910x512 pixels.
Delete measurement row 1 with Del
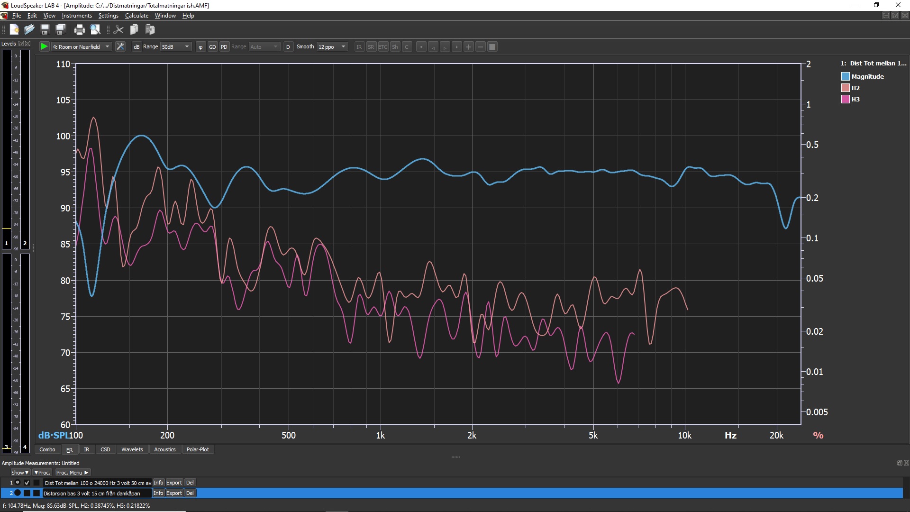190,483
